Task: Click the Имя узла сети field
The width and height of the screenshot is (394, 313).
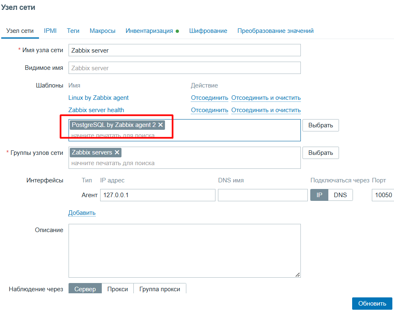Action: [184, 50]
